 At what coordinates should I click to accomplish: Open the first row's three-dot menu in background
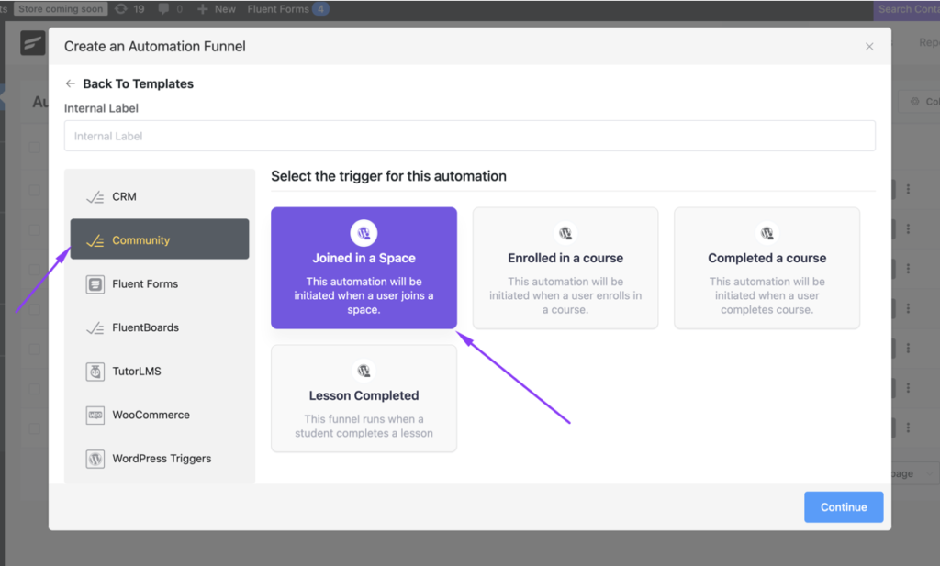[x=908, y=189]
